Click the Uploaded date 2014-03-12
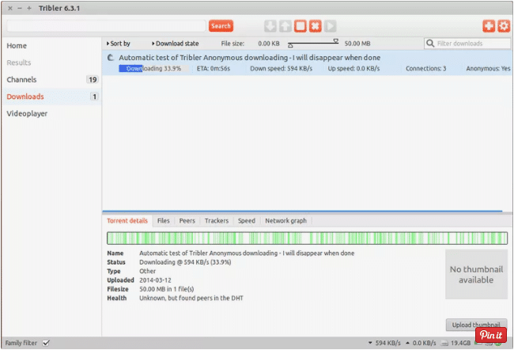The width and height of the screenshot is (514, 350). (x=155, y=280)
